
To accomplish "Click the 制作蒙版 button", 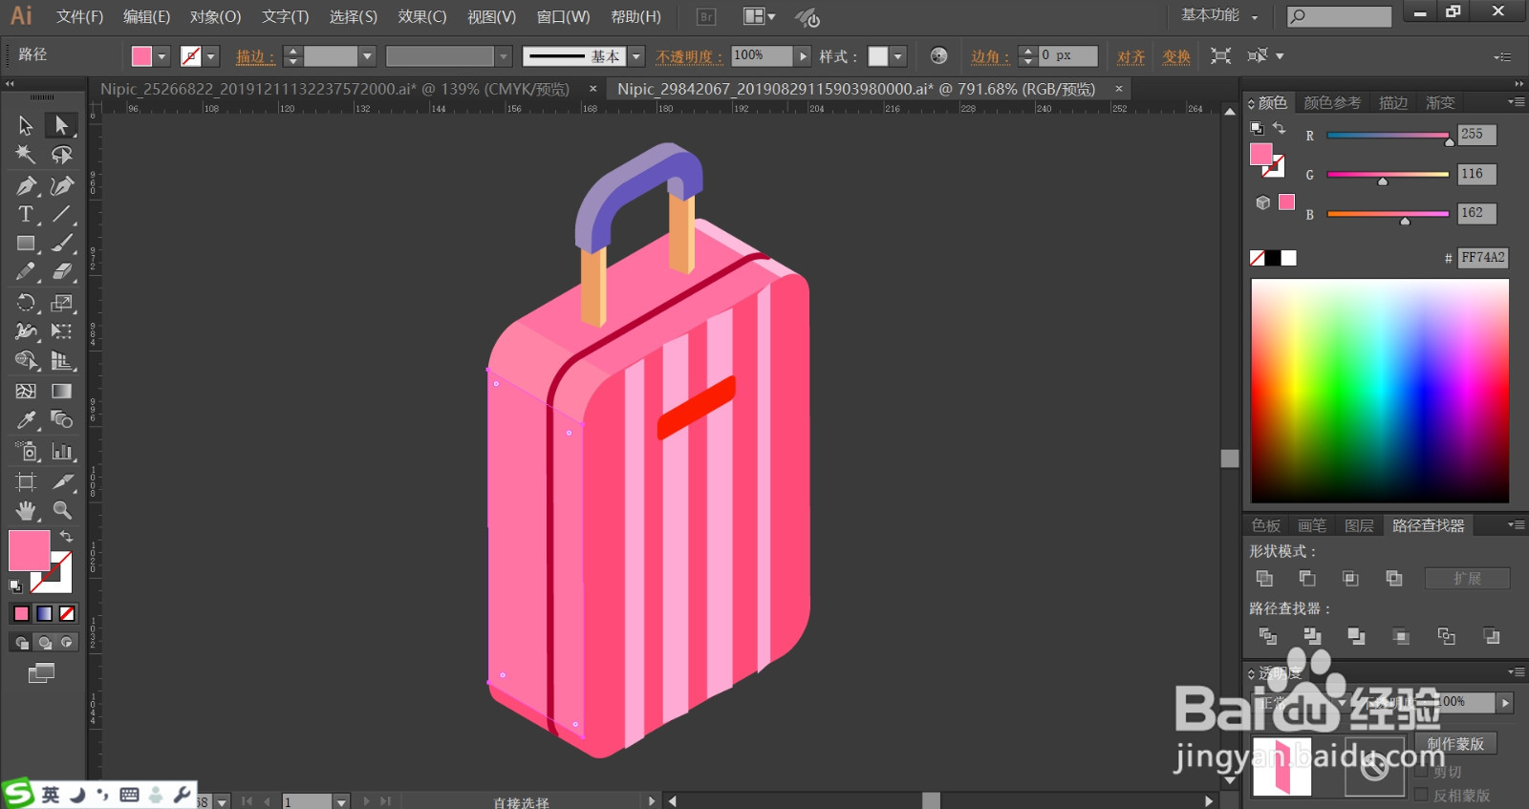I will click(1455, 743).
